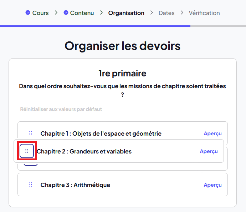This screenshot has width=246, height=212.
Task: Click the blue progress bar under the steps
Action: [x=95, y=26]
